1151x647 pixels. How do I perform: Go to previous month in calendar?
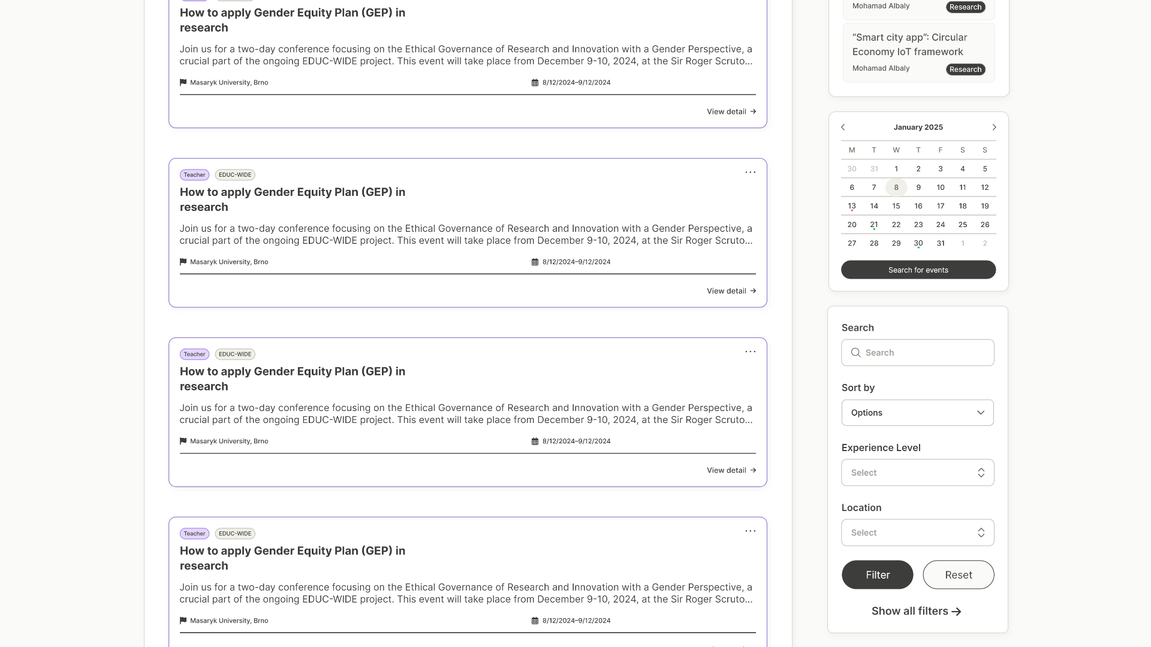click(843, 127)
